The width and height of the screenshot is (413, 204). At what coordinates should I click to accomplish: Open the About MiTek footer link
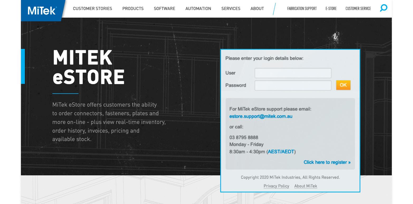[306, 186]
